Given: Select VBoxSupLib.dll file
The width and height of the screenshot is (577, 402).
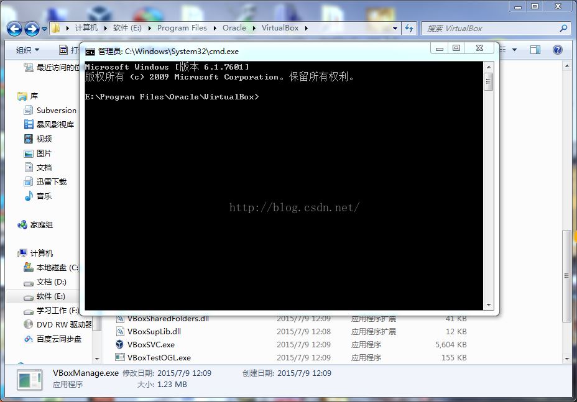Looking at the screenshot, I should pos(154,332).
